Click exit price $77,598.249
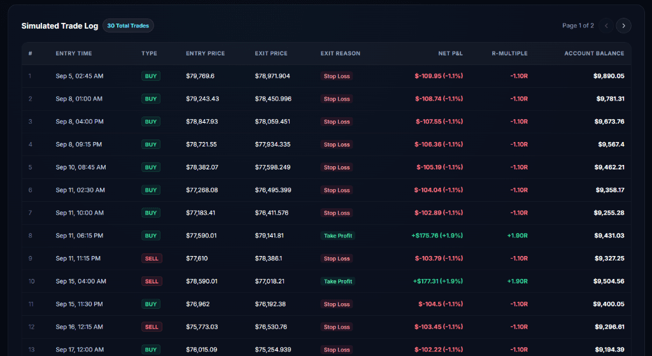The height and width of the screenshot is (356, 652). click(273, 167)
